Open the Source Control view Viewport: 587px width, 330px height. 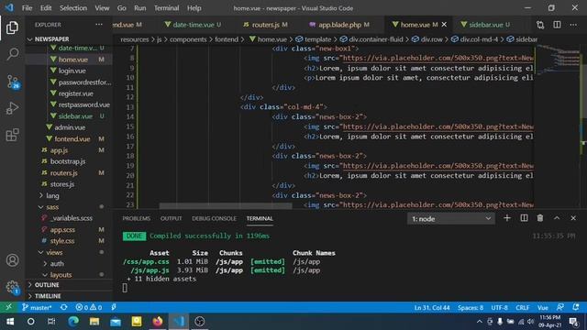pyautogui.click(x=12, y=82)
